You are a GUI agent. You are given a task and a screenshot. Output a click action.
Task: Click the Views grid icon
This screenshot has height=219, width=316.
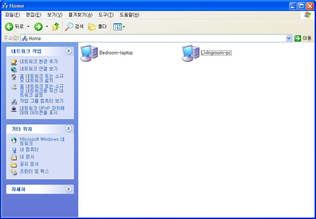[x=117, y=27]
